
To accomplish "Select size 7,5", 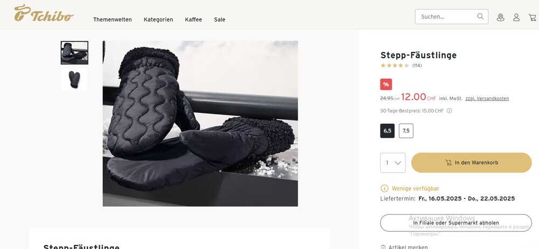I will pos(406,131).
